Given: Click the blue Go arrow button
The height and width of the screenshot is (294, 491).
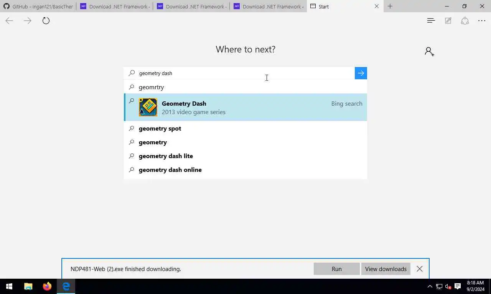Looking at the screenshot, I should pos(361,73).
